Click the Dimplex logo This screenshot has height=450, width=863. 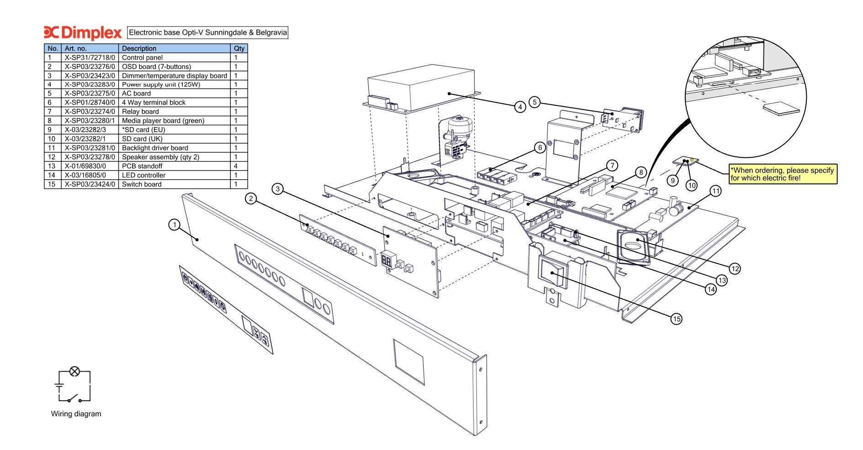[x=83, y=32]
